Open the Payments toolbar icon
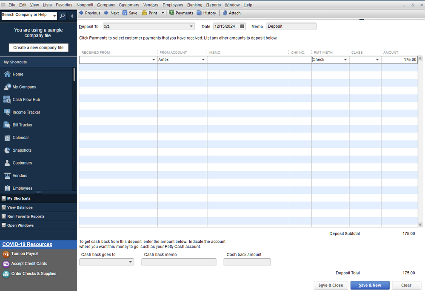 [x=171, y=13]
